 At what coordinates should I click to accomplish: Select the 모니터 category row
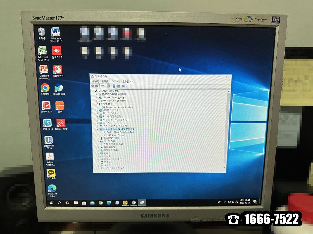click(x=104, y=123)
